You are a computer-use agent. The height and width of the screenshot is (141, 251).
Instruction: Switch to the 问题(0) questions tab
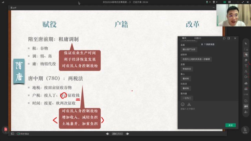coord(198,38)
